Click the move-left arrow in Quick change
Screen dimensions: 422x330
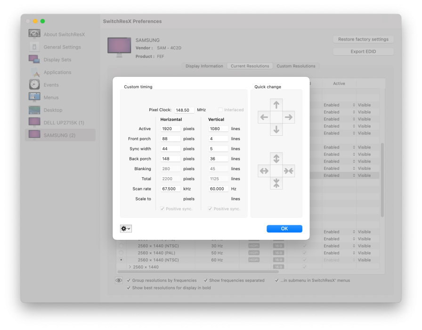pyautogui.click(x=264, y=117)
